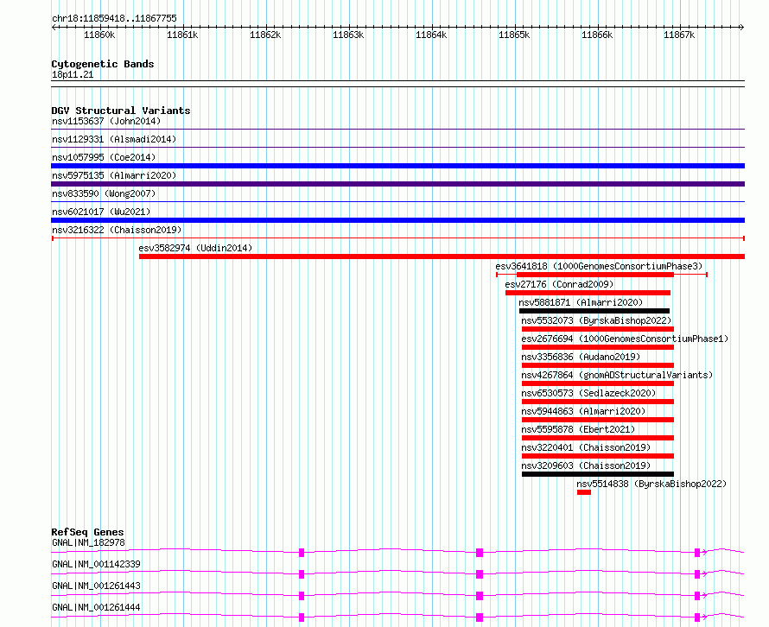Image resolution: width=769 pixels, height=627 pixels.
Task: Select the GNAL|NM_001261443 transcript label
Action: tap(96, 586)
